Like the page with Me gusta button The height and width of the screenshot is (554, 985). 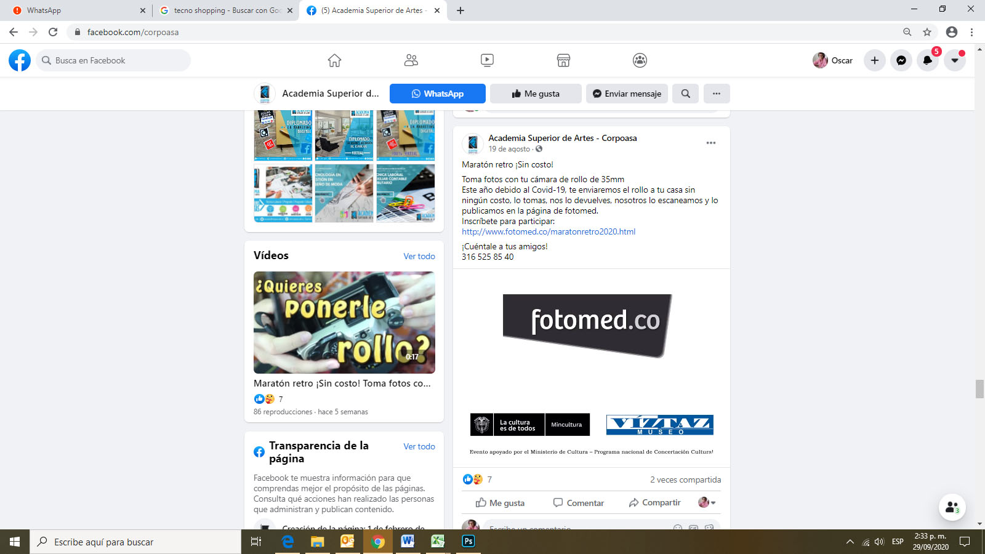(536, 94)
